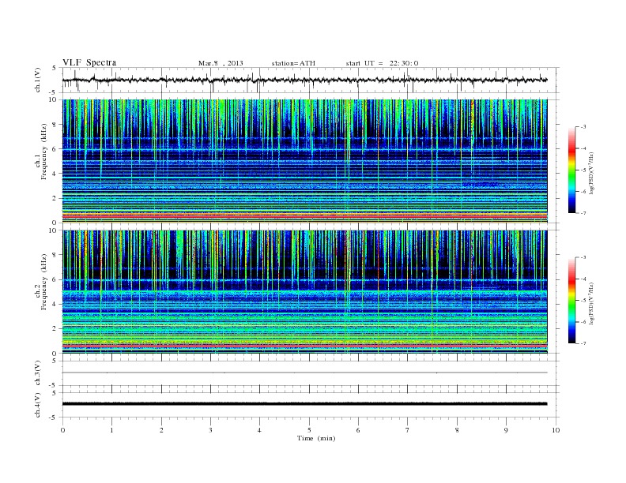
Task: Click the ch.2 spectrogram color scale bar
Action: (571, 300)
